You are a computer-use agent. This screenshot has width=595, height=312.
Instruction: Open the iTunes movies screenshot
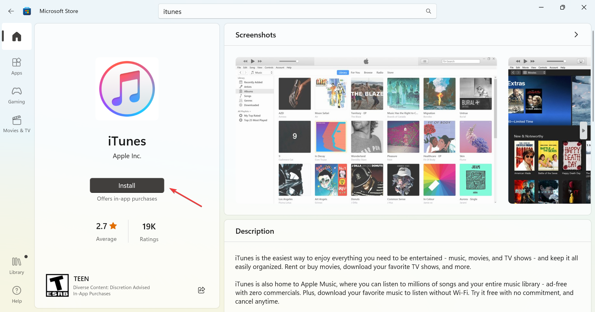click(549, 130)
